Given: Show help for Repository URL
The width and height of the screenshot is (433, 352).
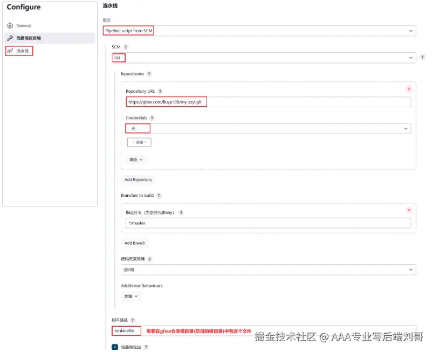Looking at the screenshot, I should click(160, 91).
